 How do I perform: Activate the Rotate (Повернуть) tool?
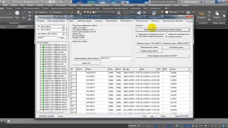[x=56, y=12]
